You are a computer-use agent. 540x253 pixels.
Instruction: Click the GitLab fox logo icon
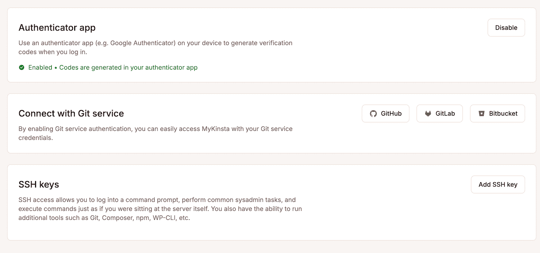(428, 114)
